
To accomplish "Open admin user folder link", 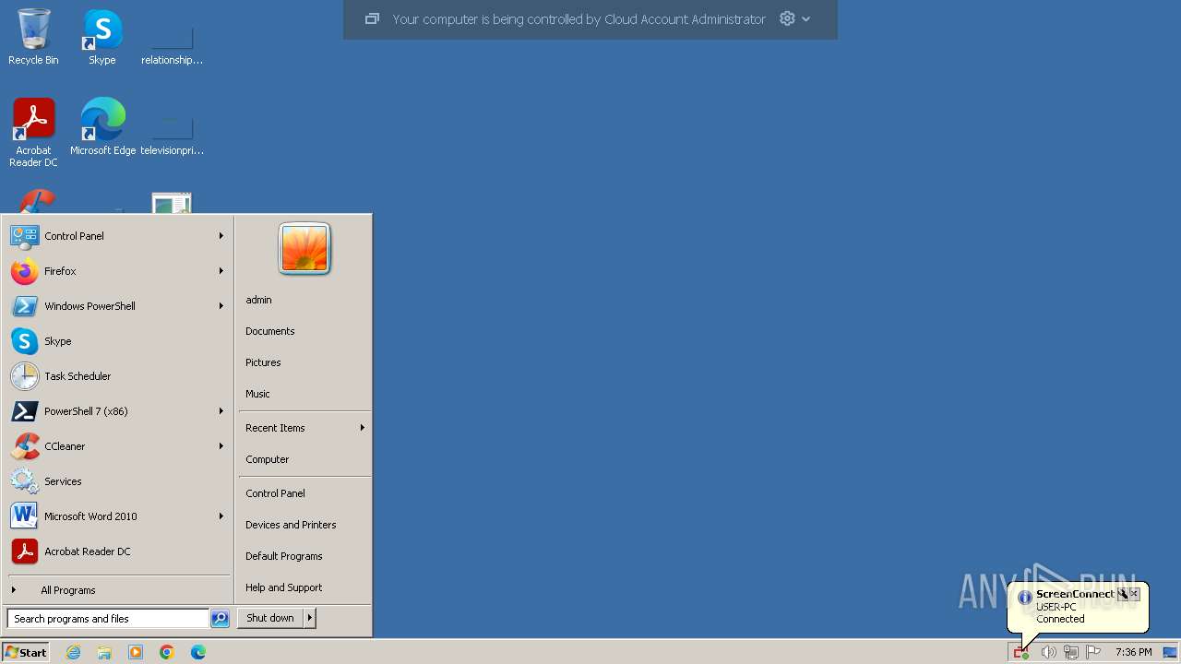I will coord(258,300).
